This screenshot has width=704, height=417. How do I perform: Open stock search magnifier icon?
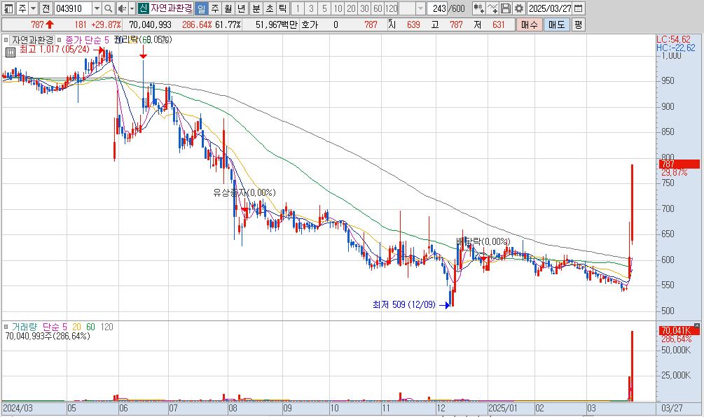pyautogui.click(x=108, y=8)
